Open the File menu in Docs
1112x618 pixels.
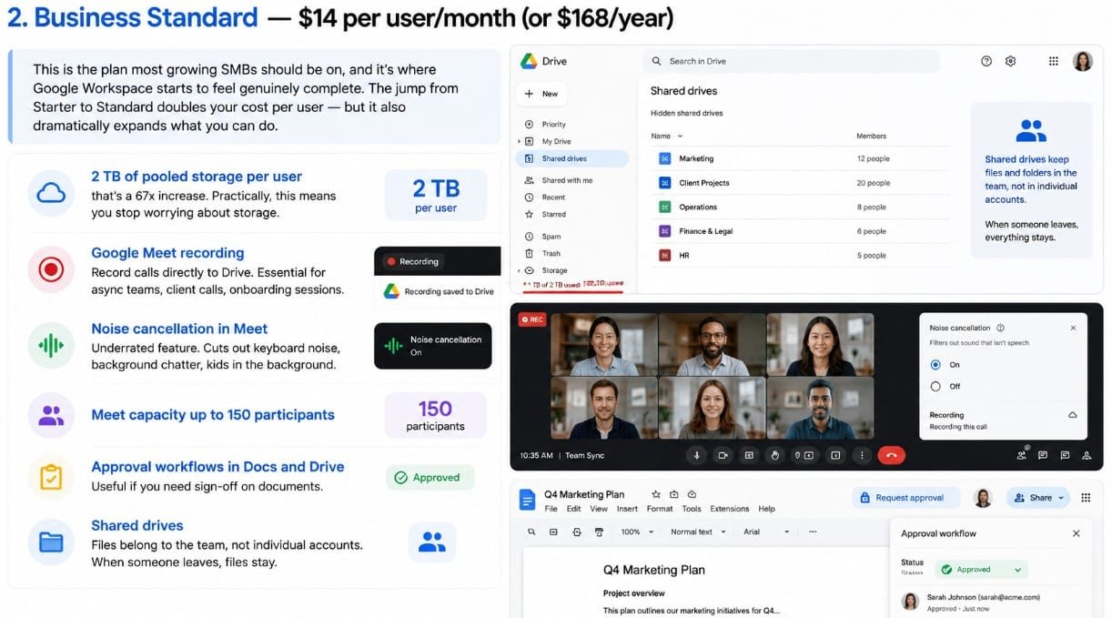551,509
